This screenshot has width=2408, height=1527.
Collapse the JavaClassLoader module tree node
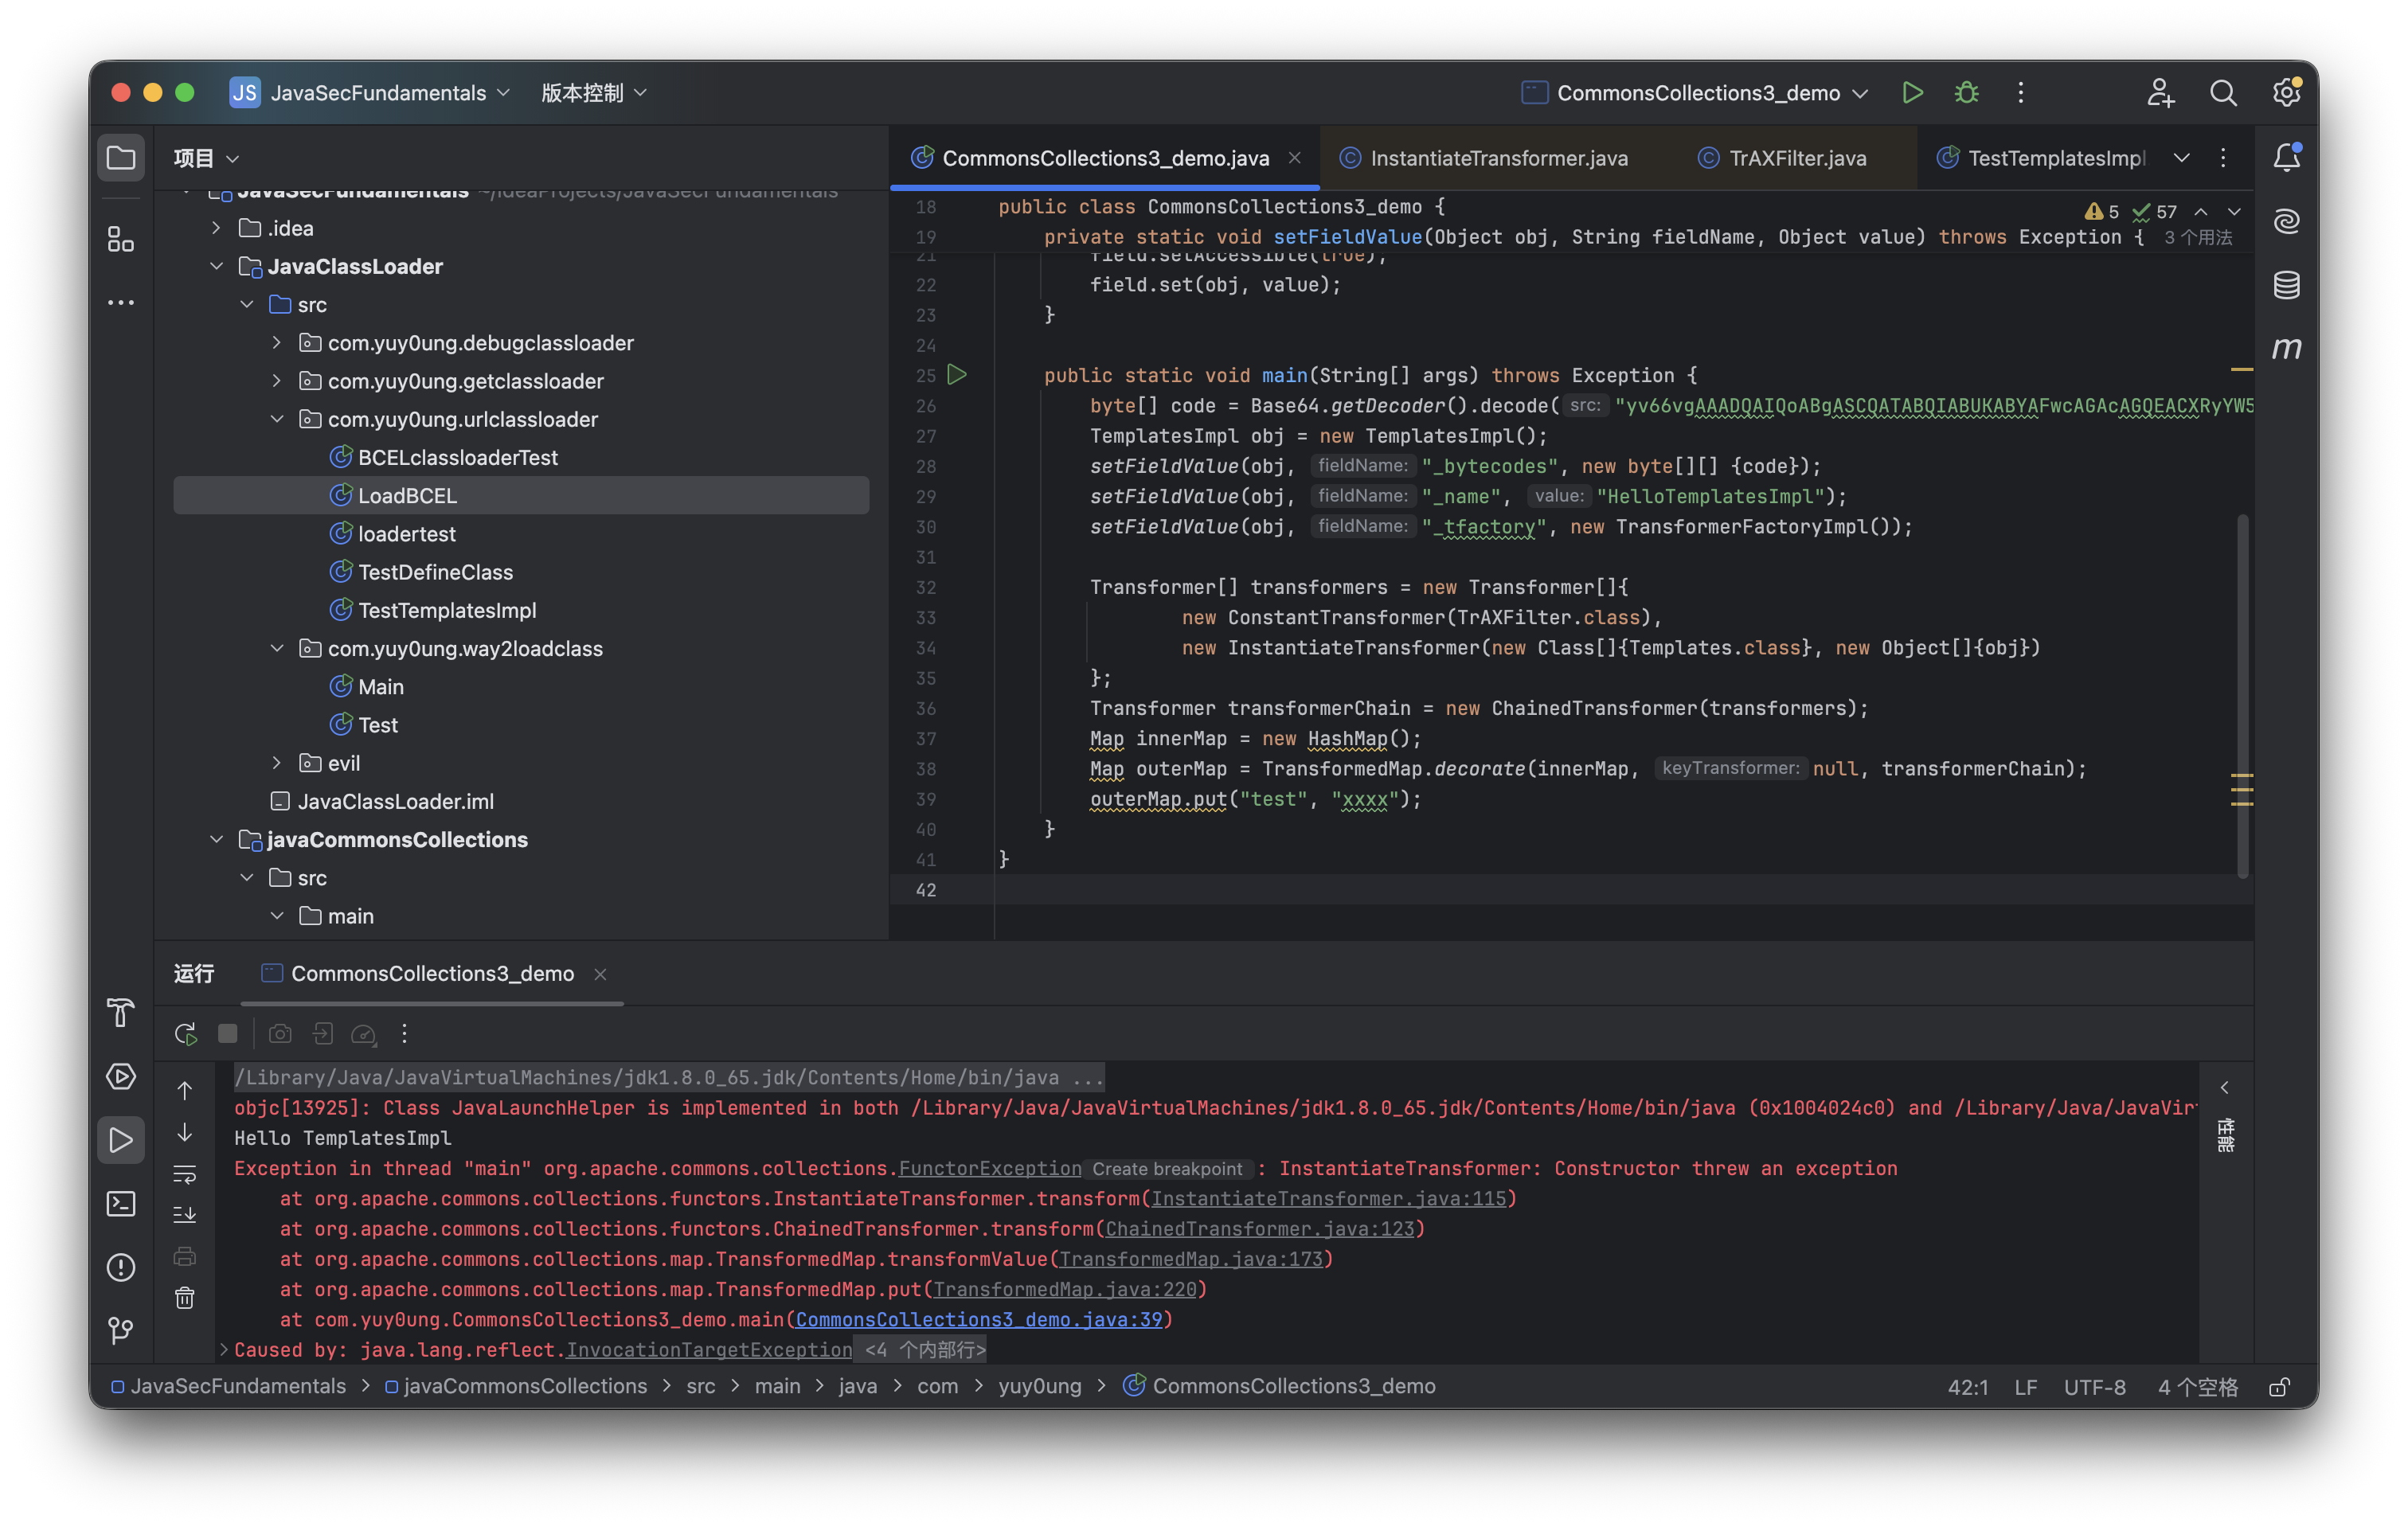coord(216,266)
